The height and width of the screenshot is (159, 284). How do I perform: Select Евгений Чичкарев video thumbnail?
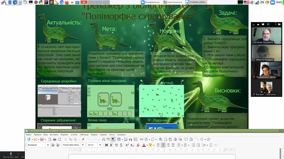point(266,36)
